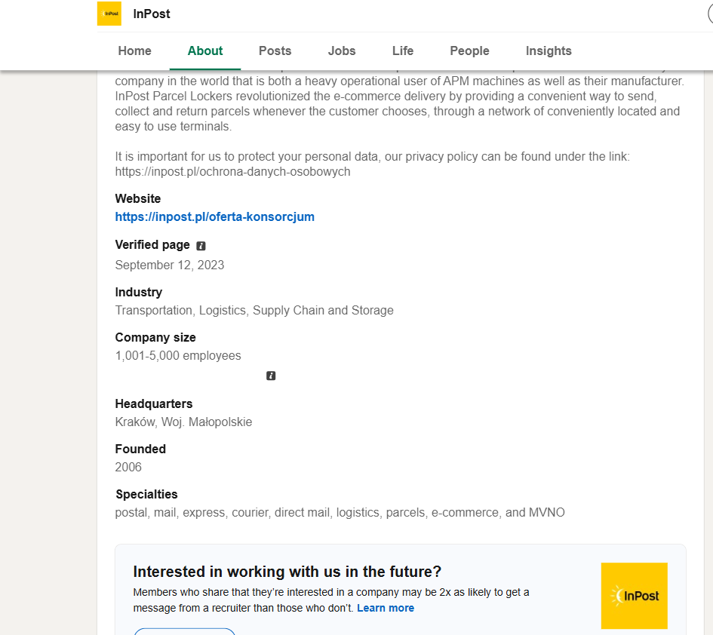Click the InPost company name in header
Screen dimensions: 713x635
152,14
